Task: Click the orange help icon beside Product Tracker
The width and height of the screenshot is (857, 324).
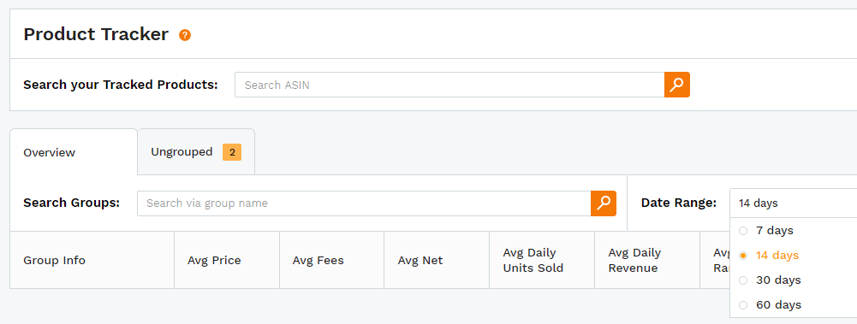Action: click(x=185, y=35)
